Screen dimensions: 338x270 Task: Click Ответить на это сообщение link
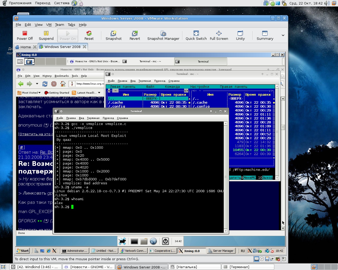point(36,134)
